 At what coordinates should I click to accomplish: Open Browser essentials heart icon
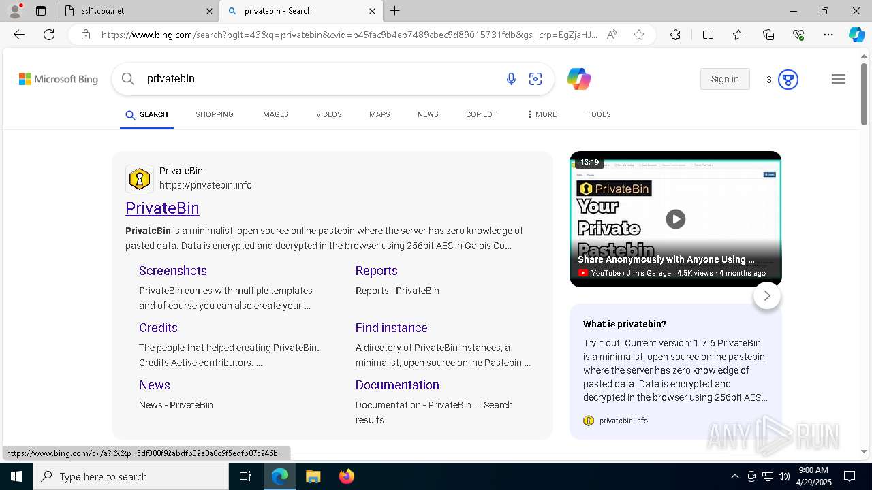(x=798, y=35)
